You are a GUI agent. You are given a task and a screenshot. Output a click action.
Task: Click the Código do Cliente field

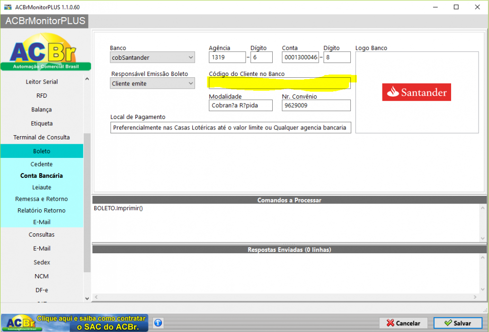(279, 83)
